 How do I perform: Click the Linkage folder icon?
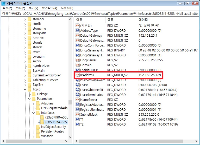coord(34,94)
